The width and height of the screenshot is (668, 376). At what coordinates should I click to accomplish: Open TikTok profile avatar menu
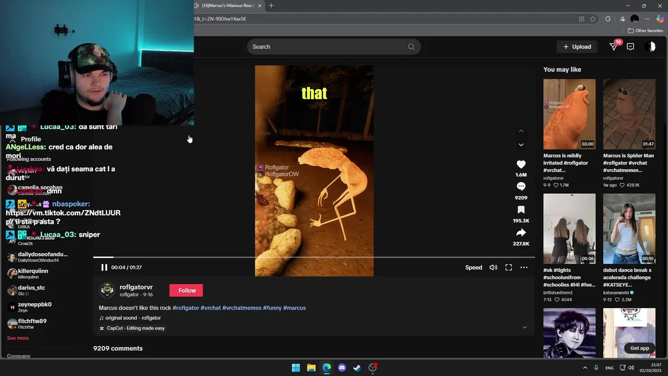(x=650, y=46)
